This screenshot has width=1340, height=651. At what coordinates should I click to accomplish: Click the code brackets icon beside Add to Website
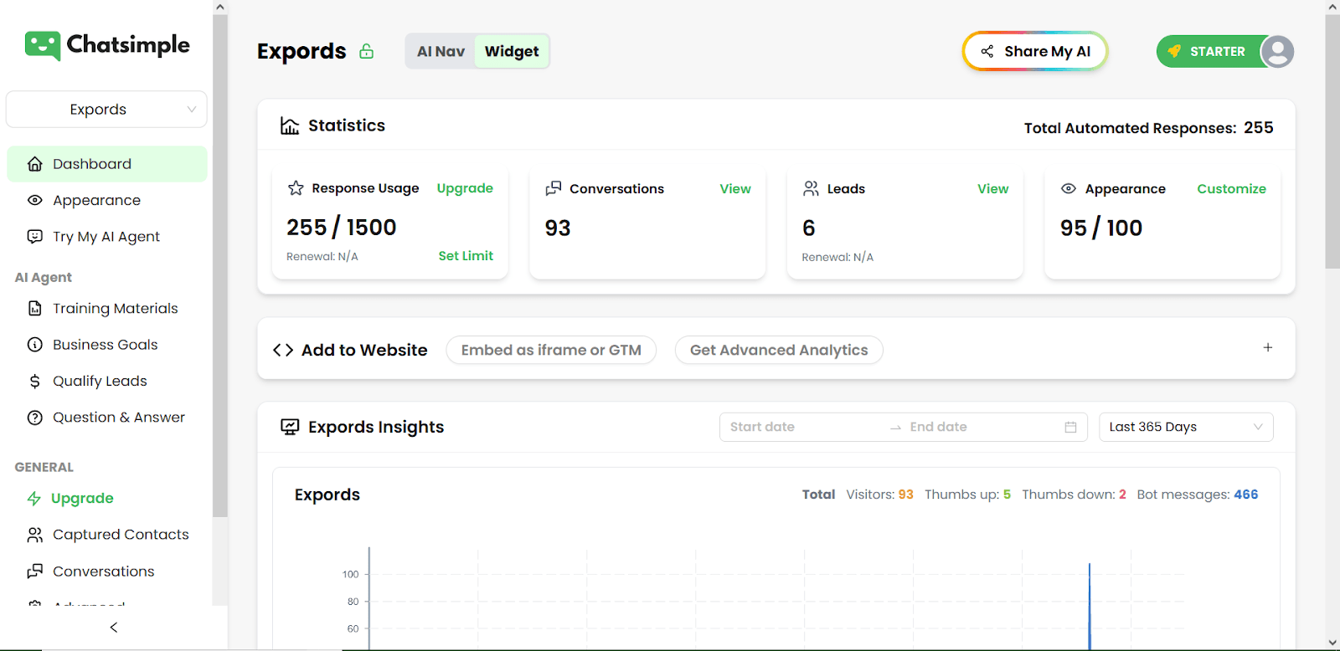click(x=283, y=350)
